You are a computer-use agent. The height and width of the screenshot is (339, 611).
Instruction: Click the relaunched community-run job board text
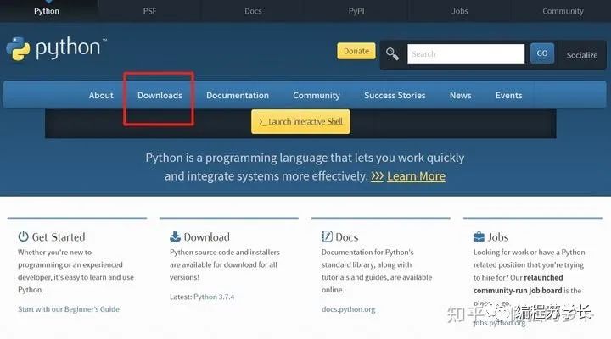click(518, 284)
